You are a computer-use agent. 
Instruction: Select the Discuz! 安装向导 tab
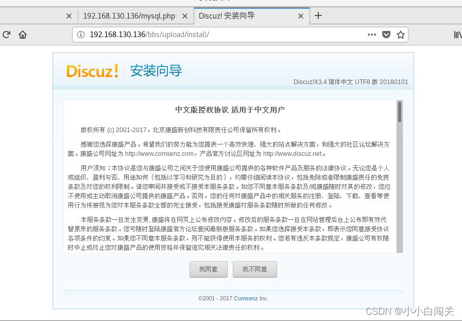[x=226, y=15]
